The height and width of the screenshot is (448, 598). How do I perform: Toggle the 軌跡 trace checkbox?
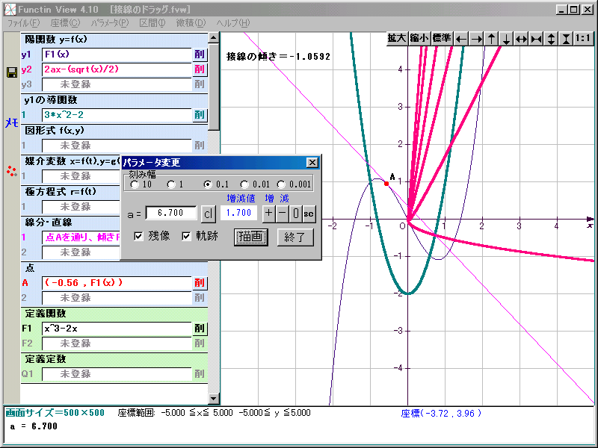click(x=186, y=237)
